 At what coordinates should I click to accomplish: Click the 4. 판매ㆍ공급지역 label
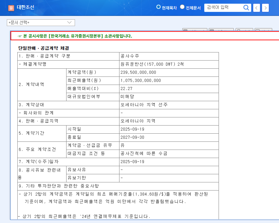click(x=38, y=121)
